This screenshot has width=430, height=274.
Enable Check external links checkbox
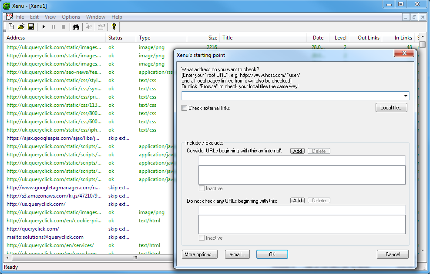pos(184,108)
